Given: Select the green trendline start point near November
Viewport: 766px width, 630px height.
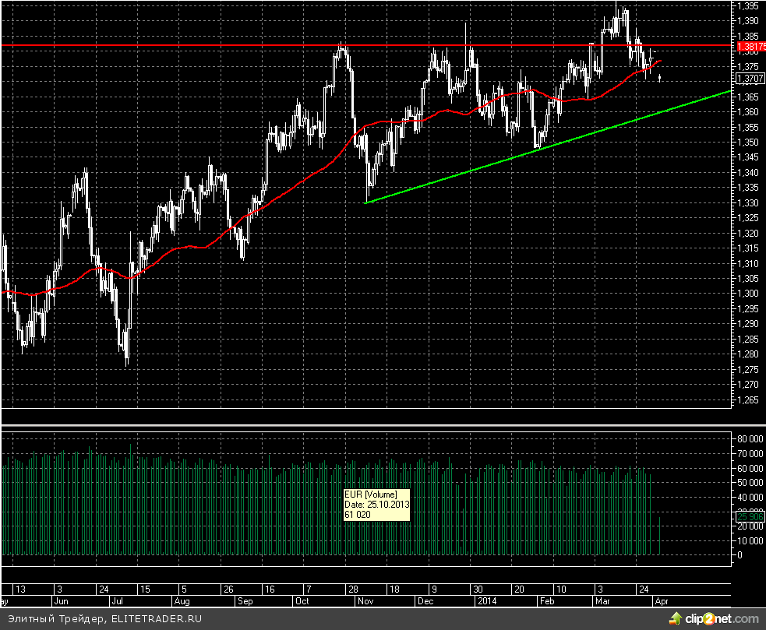Looking at the screenshot, I should [366, 202].
